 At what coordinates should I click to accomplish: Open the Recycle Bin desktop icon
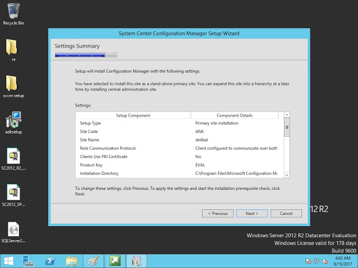(13, 11)
